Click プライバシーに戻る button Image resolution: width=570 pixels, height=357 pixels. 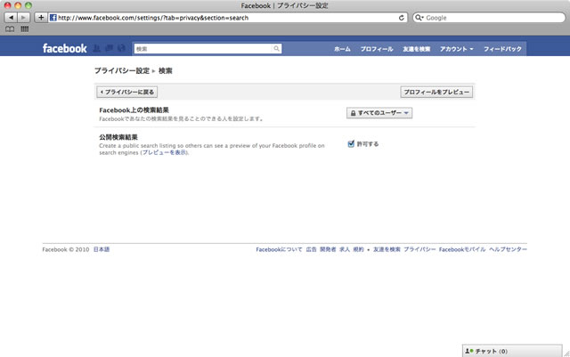(x=127, y=92)
